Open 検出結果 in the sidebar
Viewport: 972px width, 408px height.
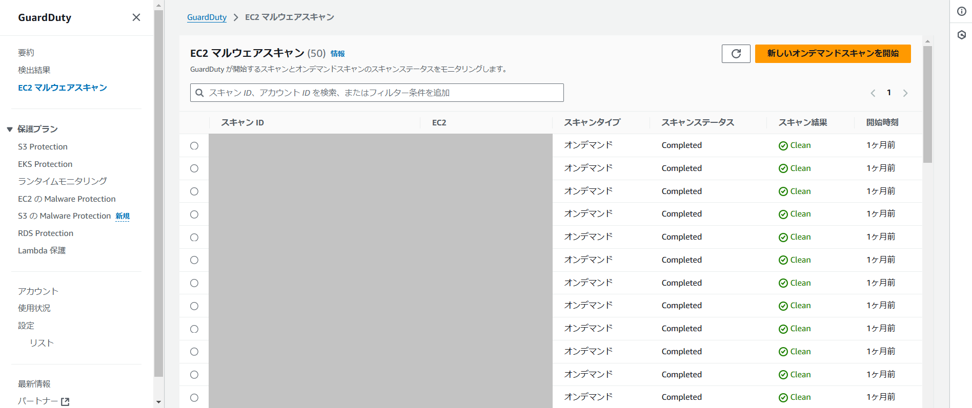(x=34, y=70)
